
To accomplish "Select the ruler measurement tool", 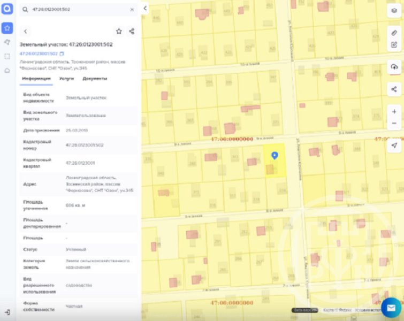I will pyautogui.click(x=394, y=33).
